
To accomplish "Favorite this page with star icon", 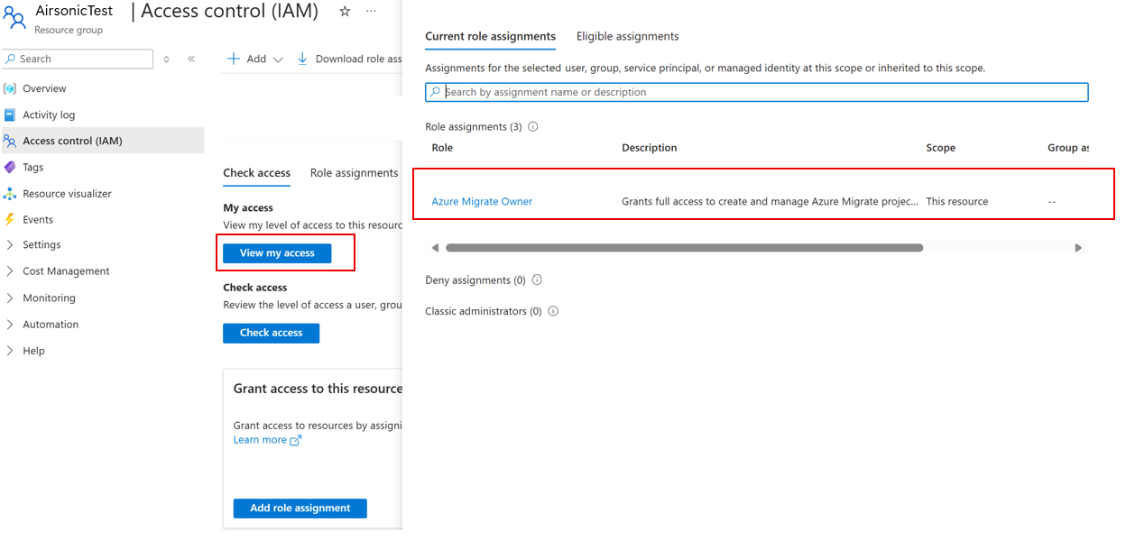I will pyautogui.click(x=345, y=12).
